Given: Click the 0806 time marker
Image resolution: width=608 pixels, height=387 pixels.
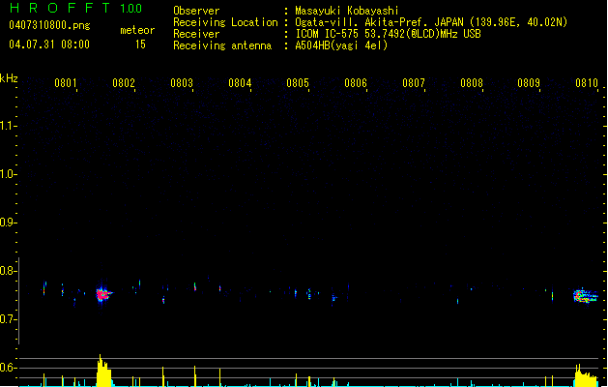Looking at the screenshot, I should coord(356,83).
